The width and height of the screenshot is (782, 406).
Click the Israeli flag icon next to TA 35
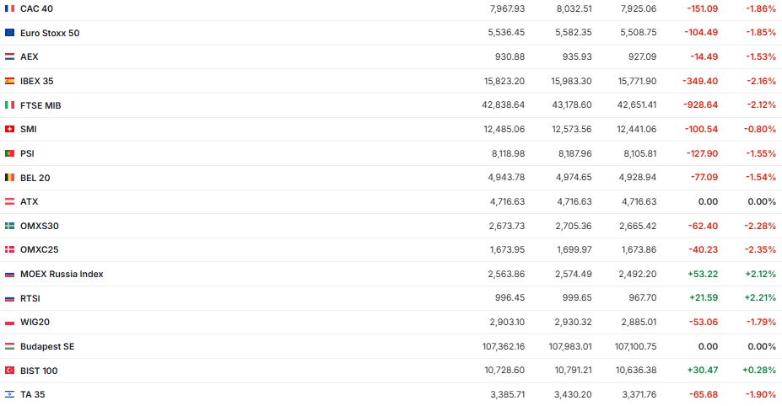9,394
